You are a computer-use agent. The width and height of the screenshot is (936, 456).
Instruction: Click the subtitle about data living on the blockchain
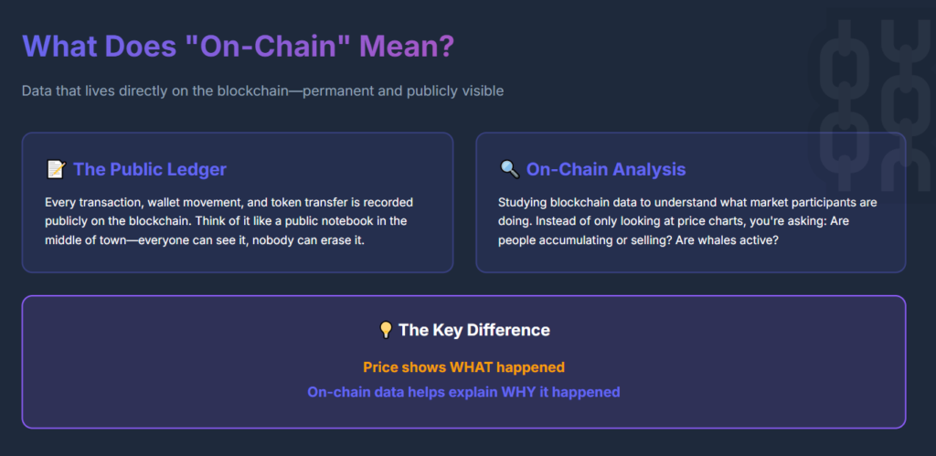262,90
